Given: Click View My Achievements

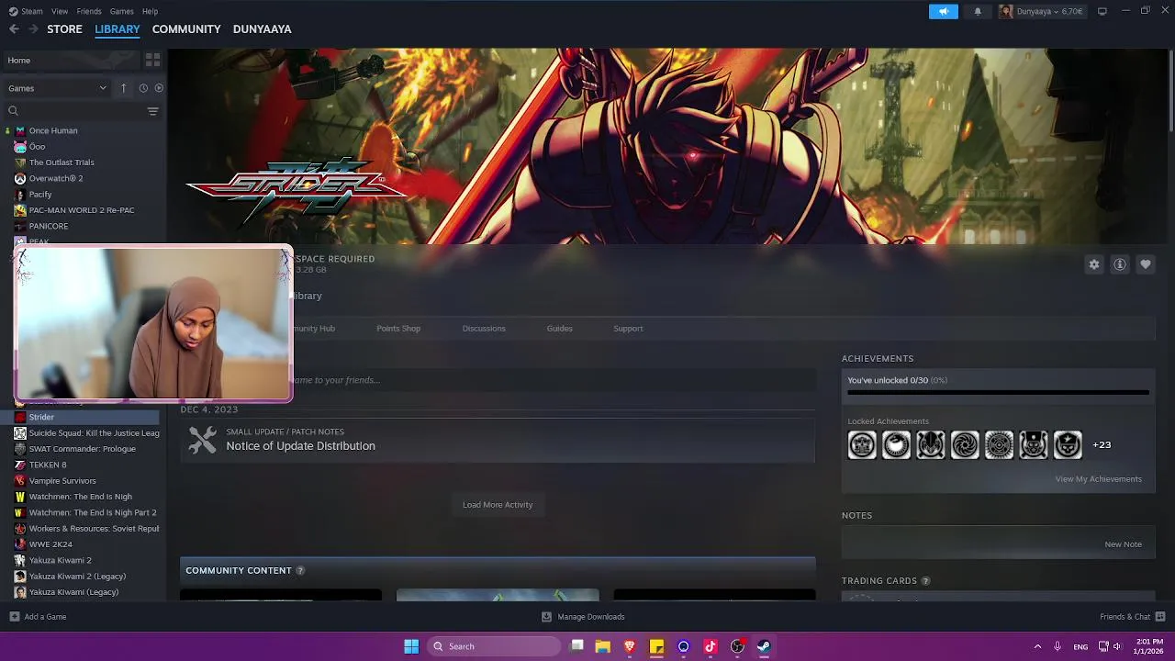Looking at the screenshot, I should click(1098, 479).
